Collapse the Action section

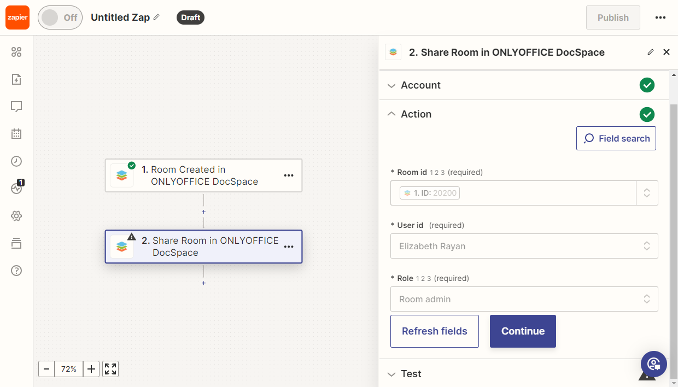click(416, 114)
